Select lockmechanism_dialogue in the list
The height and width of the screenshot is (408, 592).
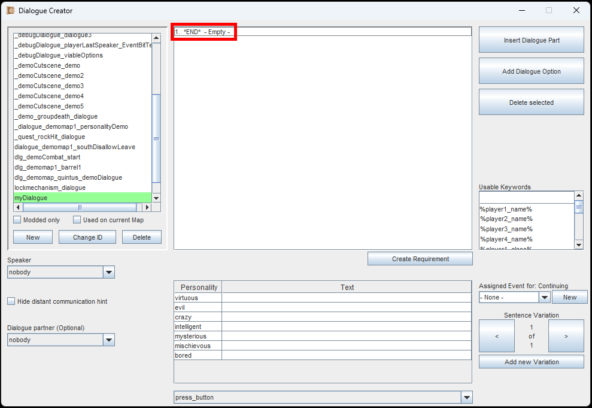click(x=50, y=188)
